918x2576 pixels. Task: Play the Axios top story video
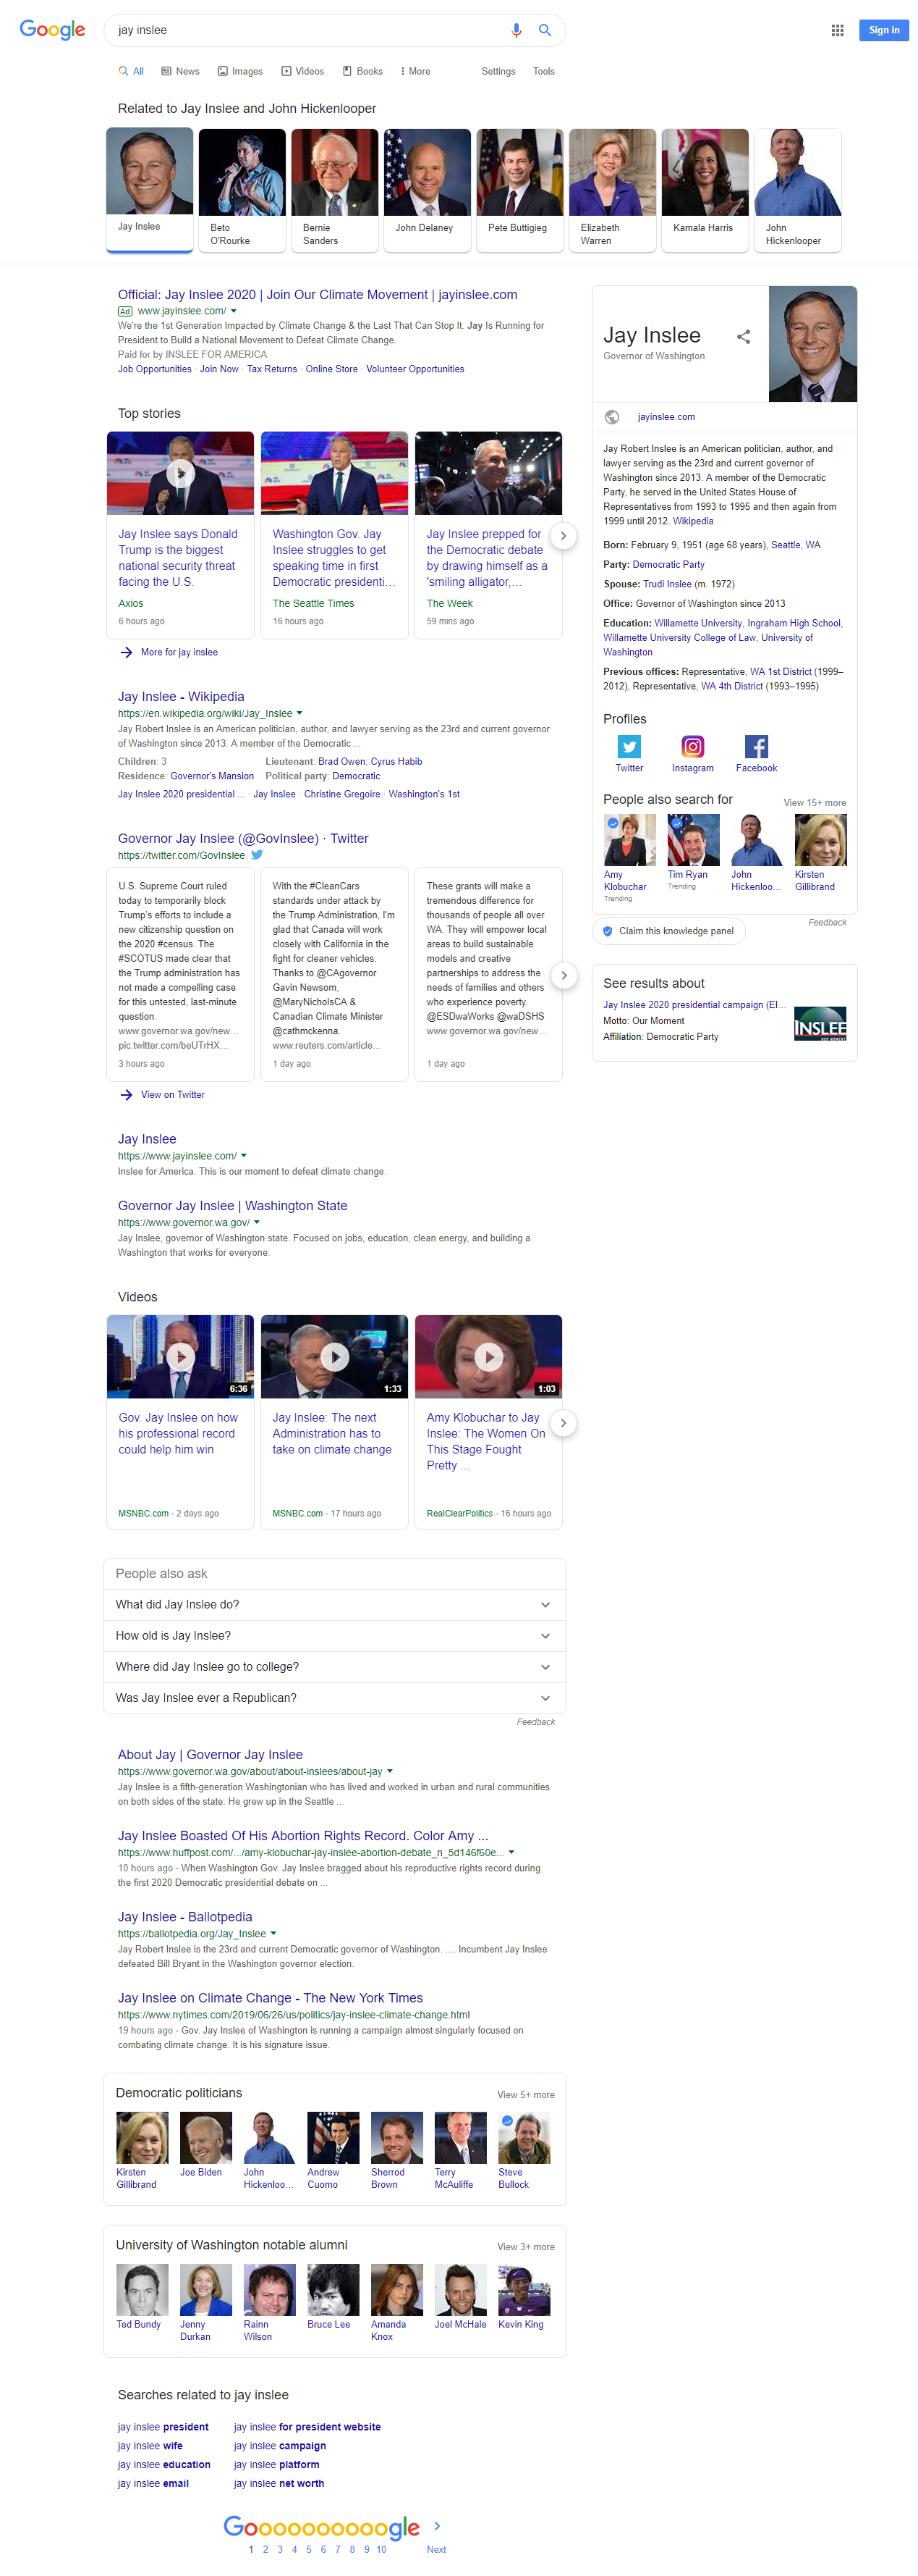coord(180,473)
